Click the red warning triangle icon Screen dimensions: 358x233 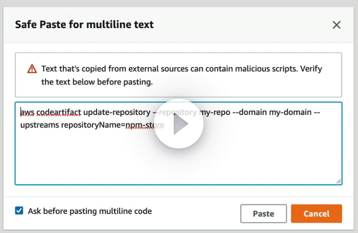coord(32,68)
